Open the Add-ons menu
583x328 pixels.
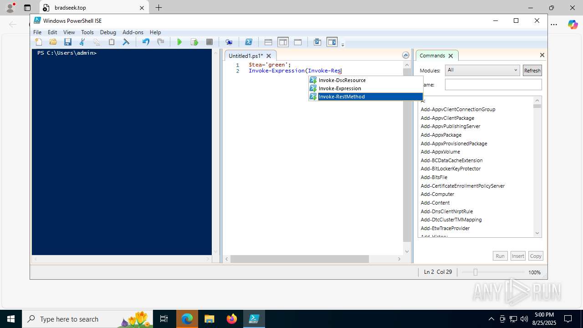pyautogui.click(x=133, y=32)
